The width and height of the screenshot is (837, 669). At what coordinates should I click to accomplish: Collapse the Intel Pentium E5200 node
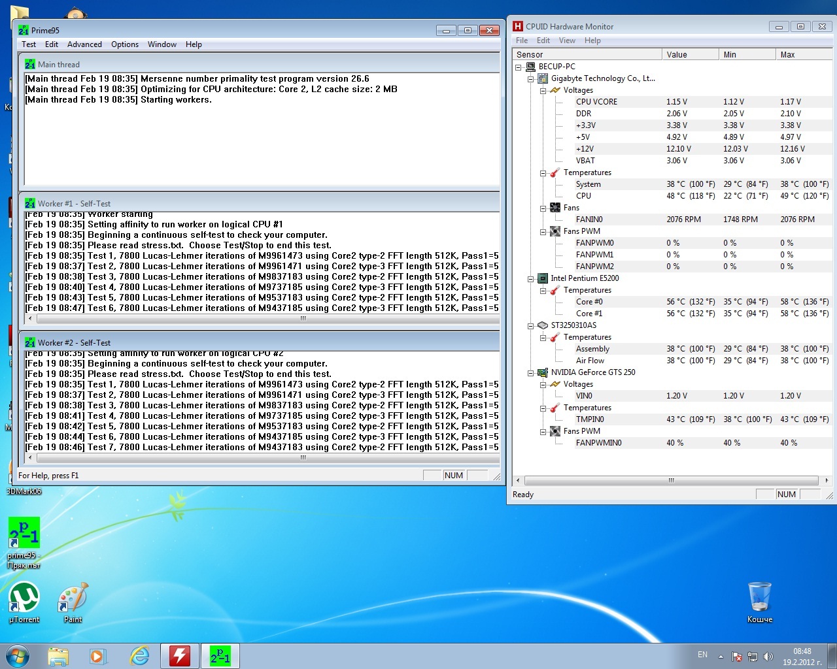pos(531,278)
